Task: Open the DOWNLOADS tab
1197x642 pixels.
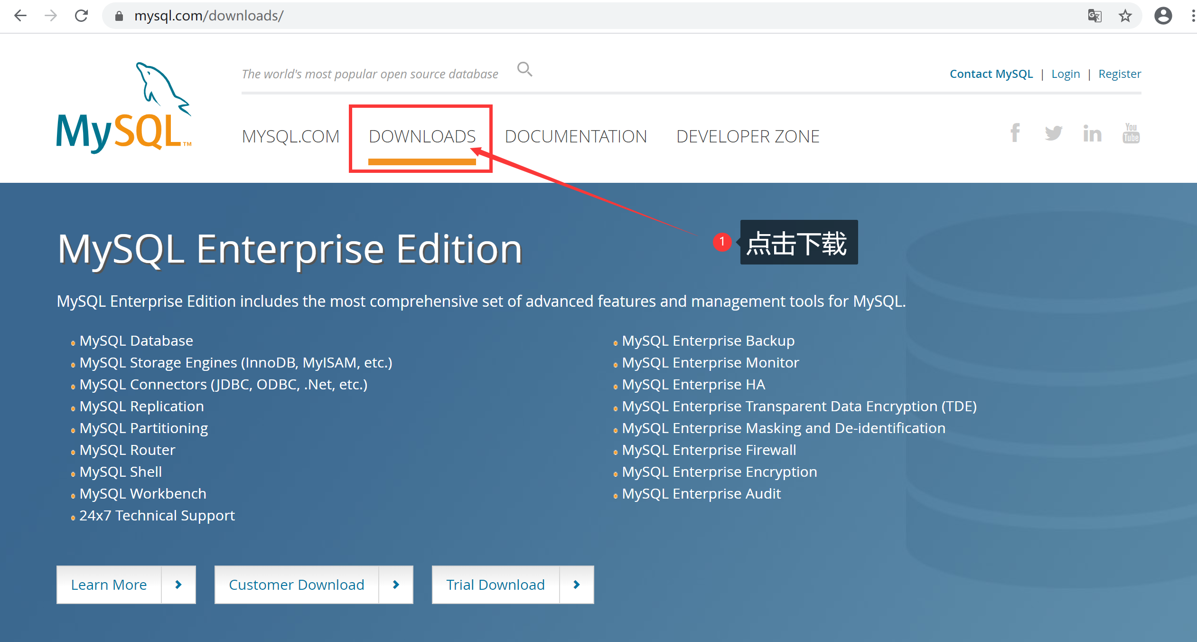Action: [422, 137]
